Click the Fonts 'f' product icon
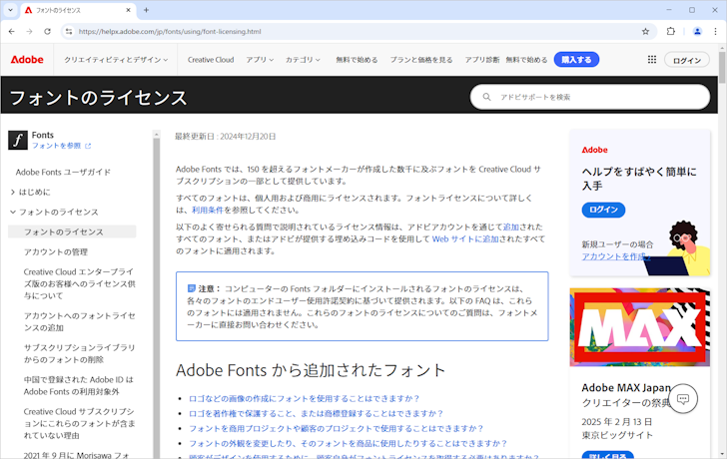 tap(18, 140)
